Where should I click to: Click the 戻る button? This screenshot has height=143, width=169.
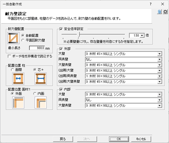tap(63, 139)
